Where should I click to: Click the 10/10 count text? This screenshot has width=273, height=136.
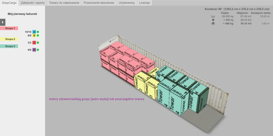click(x=28, y=32)
